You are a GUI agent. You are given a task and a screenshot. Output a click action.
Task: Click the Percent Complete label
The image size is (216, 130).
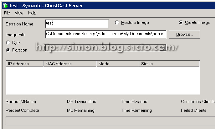pyautogui.click(x=22, y=111)
